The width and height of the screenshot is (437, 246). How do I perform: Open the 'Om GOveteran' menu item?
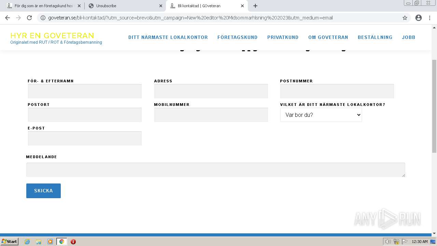coord(328,37)
